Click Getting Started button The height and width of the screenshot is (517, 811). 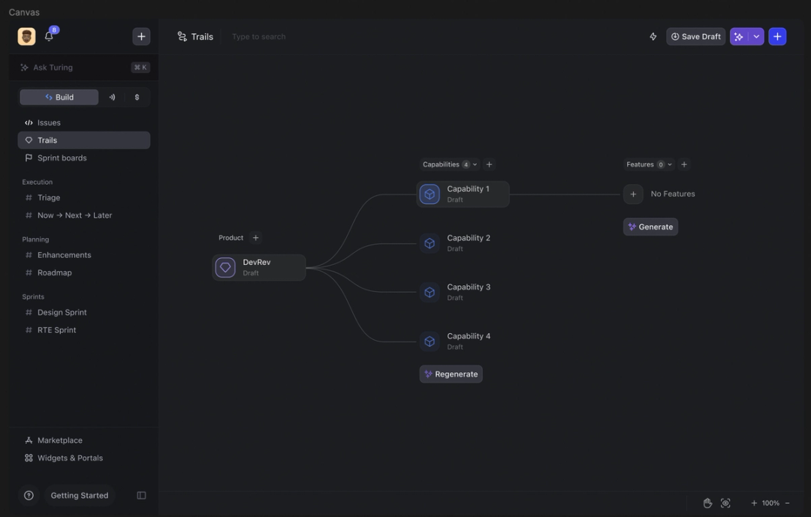pyautogui.click(x=80, y=495)
